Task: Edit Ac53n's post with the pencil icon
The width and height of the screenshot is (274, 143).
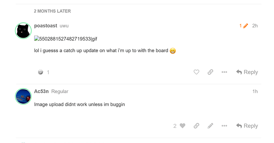Action: click(x=210, y=126)
